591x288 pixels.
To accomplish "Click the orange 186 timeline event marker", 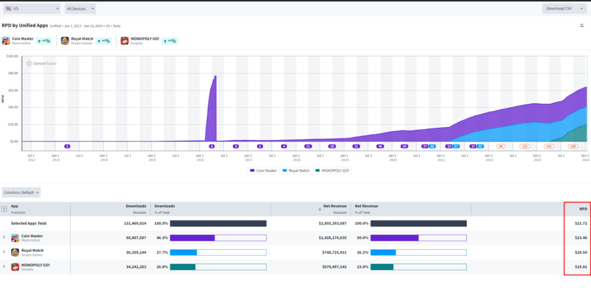I will click(x=573, y=146).
